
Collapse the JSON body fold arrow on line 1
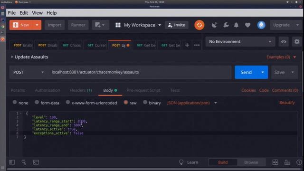point(21,113)
